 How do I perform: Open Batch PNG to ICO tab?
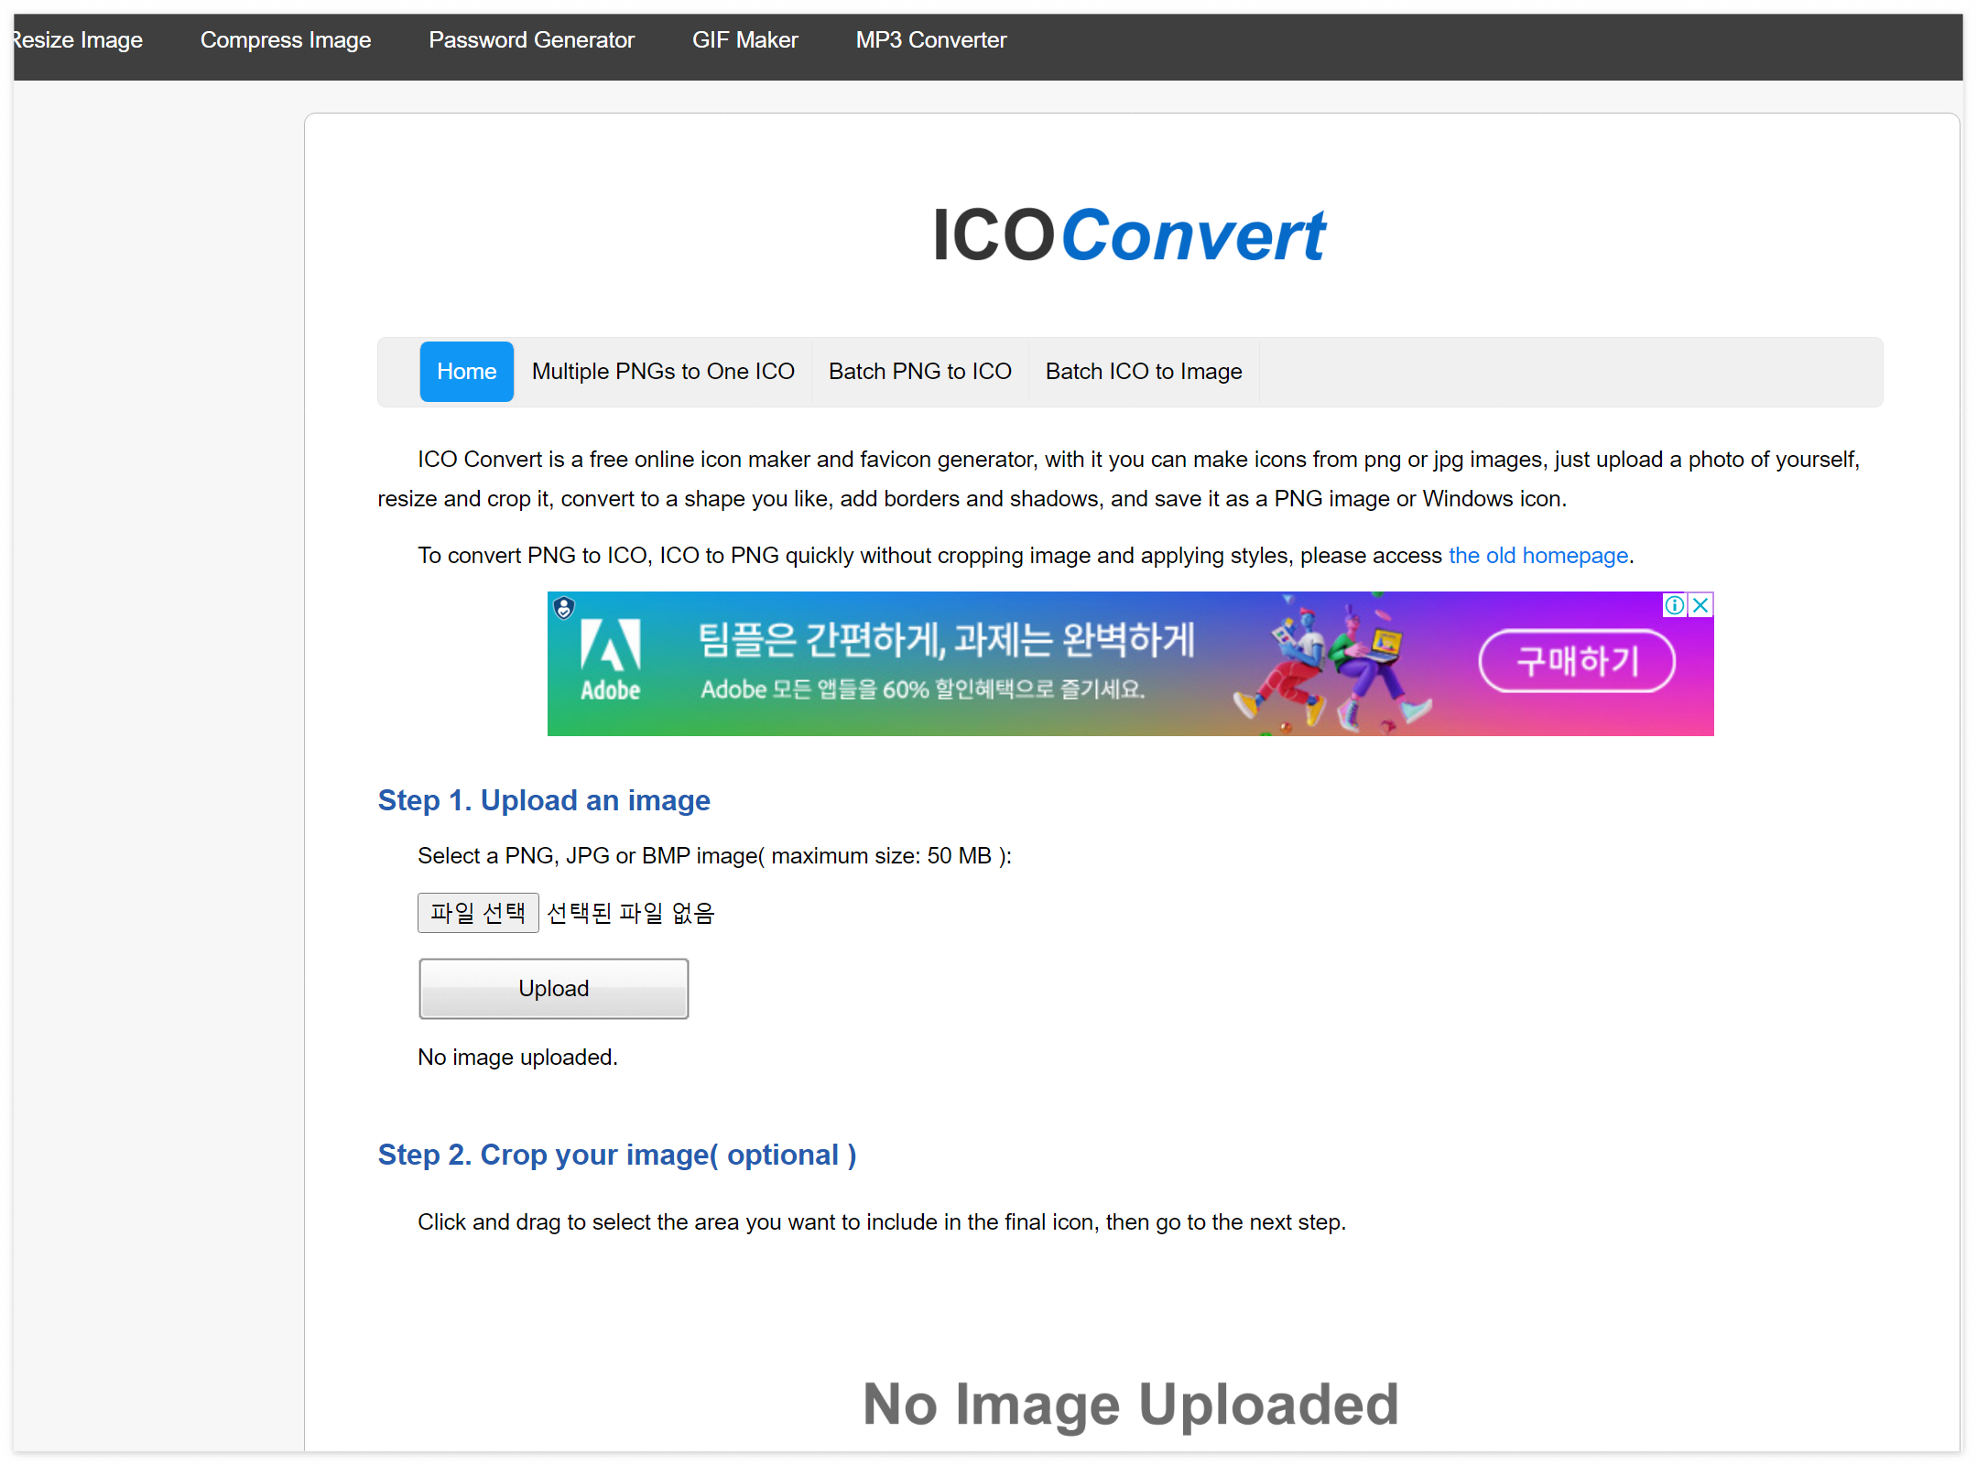pyautogui.click(x=919, y=372)
